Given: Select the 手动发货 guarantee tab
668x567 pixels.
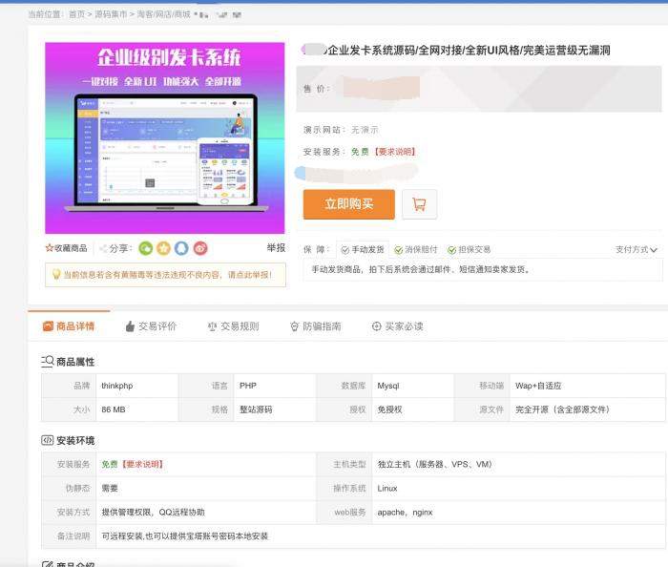Looking at the screenshot, I should 363,250.
